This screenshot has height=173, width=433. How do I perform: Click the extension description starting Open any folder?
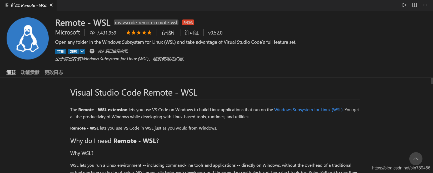pos(176,42)
